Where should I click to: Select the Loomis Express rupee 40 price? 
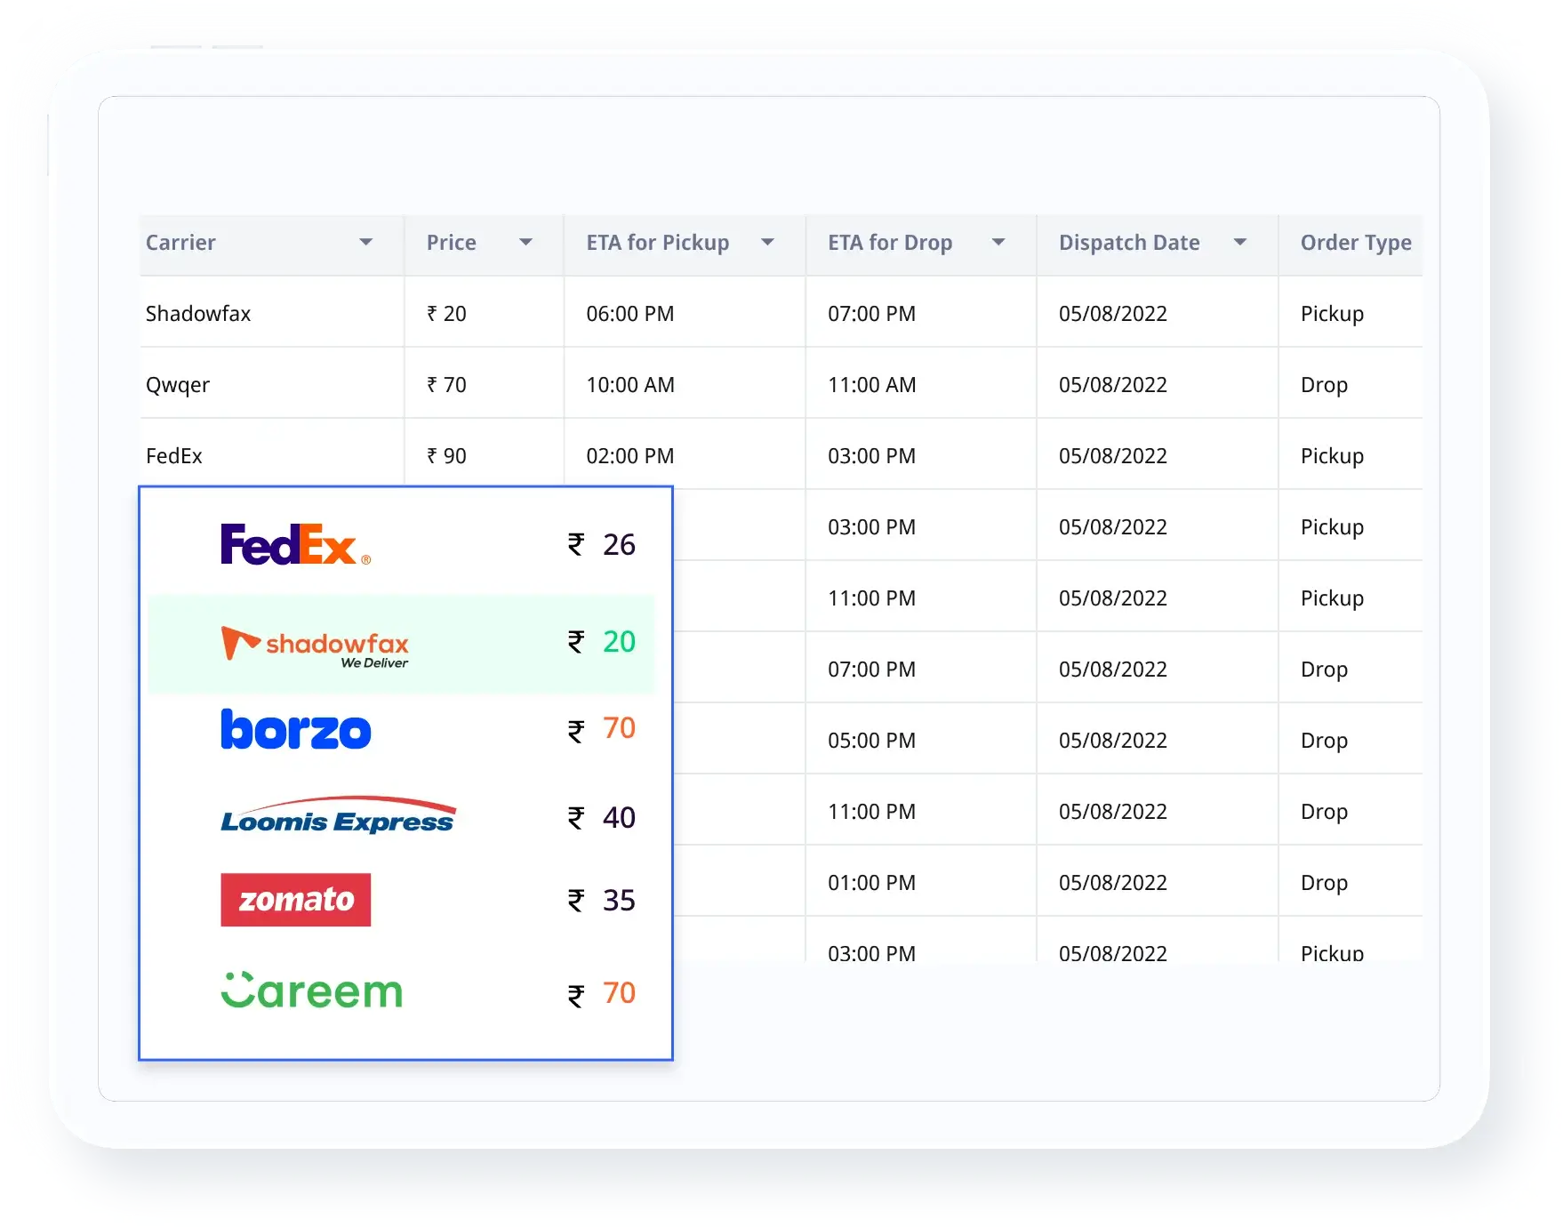tap(602, 817)
